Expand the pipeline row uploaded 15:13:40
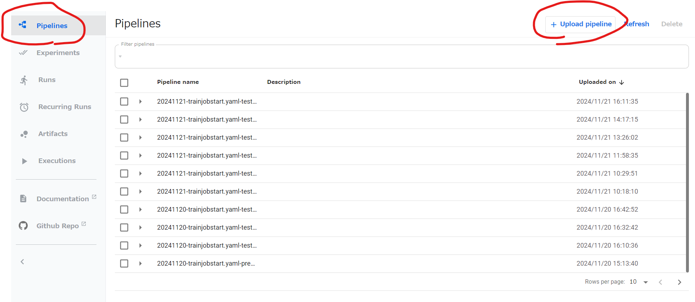This screenshot has width=695, height=302. [x=140, y=263]
